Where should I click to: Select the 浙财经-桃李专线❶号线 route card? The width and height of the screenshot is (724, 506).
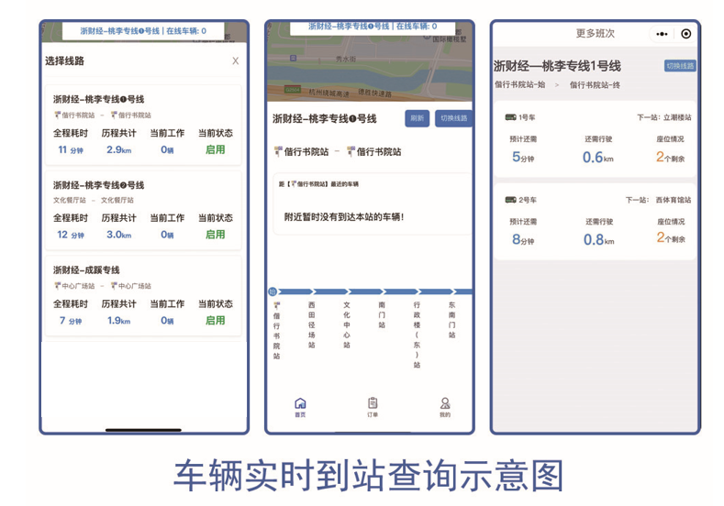coord(144,126)
